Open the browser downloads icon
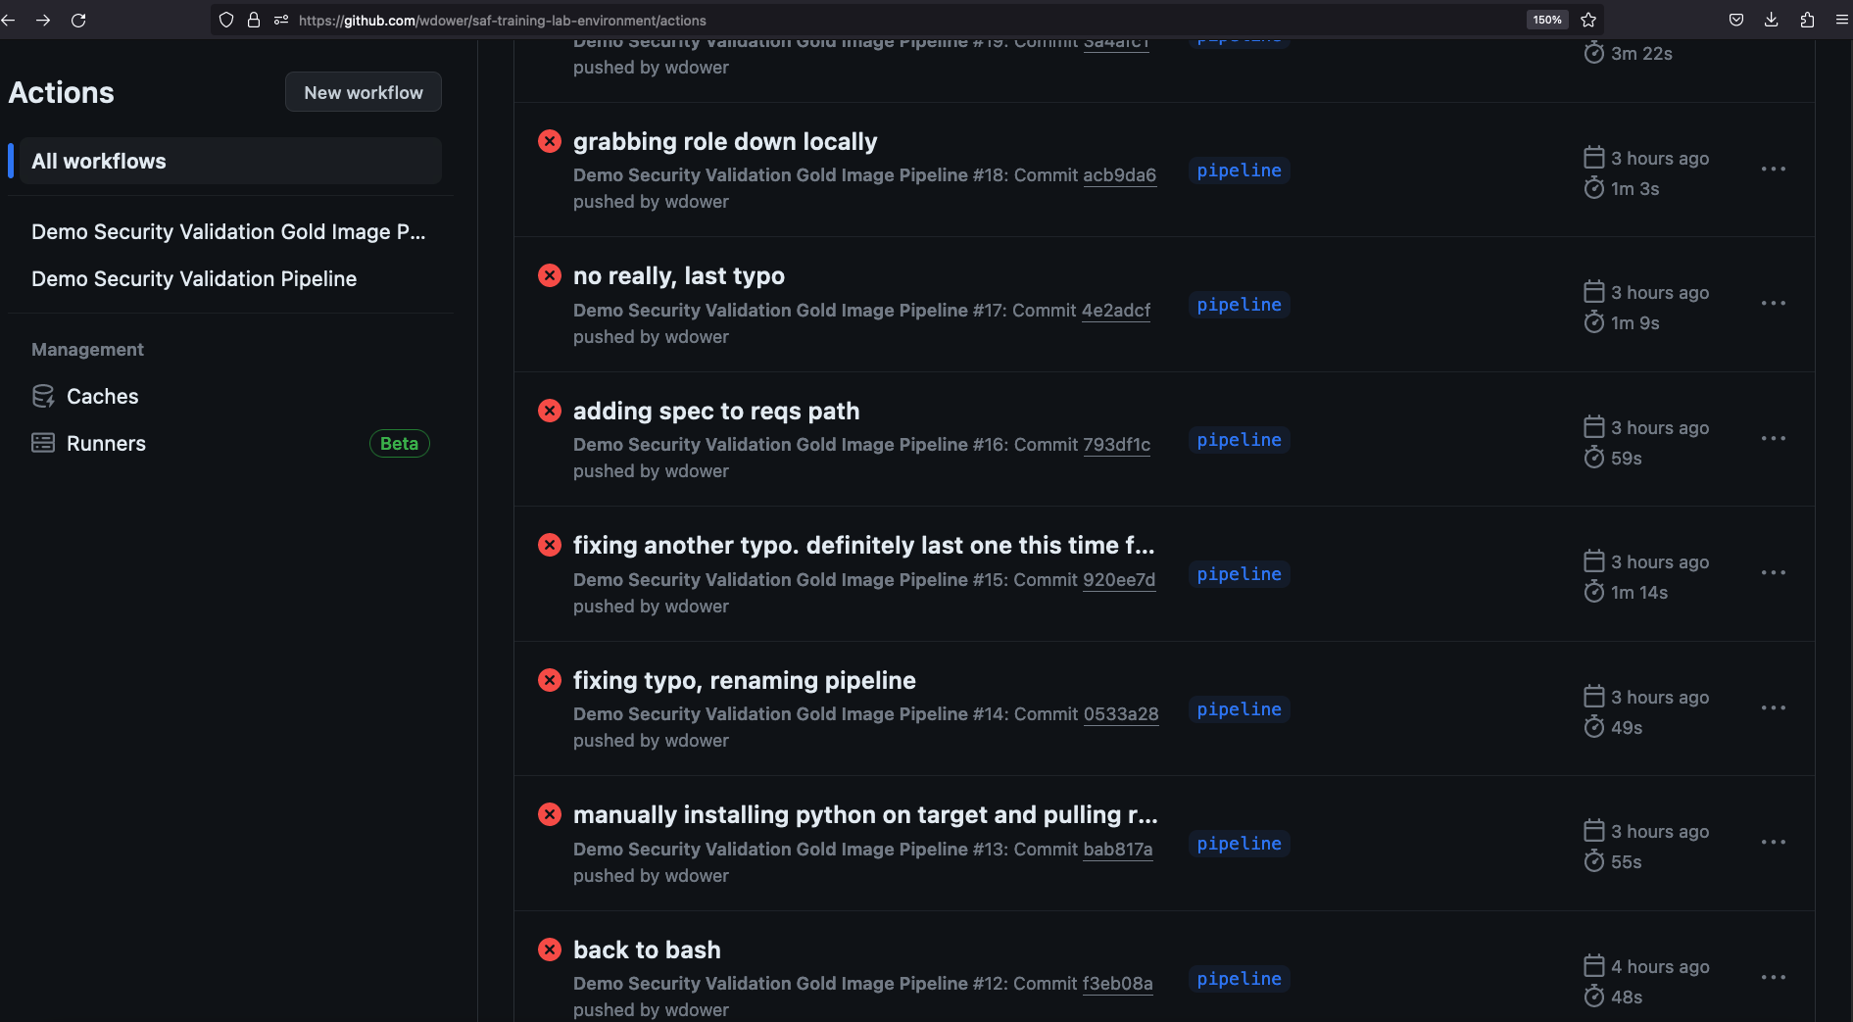1853x1022 pixels. point(1771,20)
